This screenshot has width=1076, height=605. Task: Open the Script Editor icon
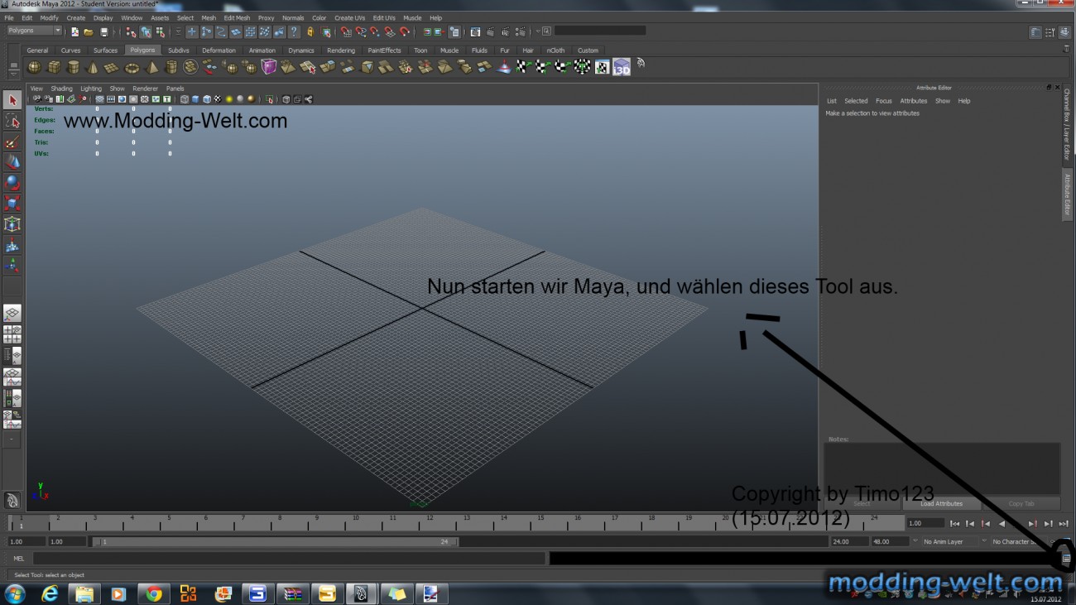1066,559
